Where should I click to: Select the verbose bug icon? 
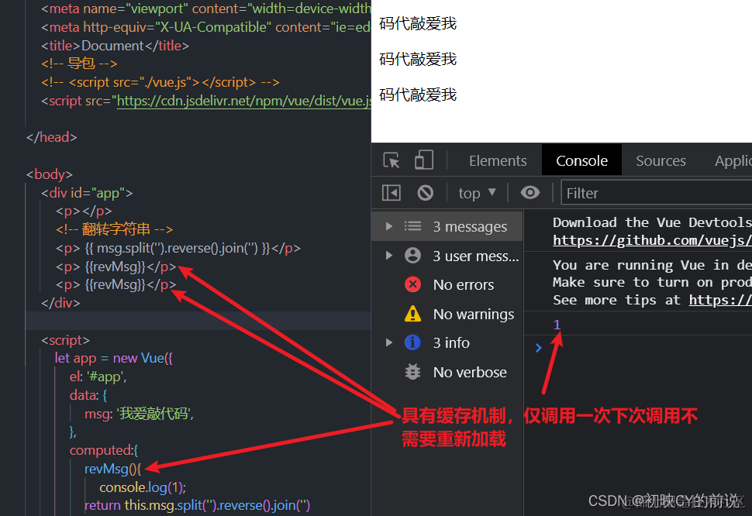(412, 372)
